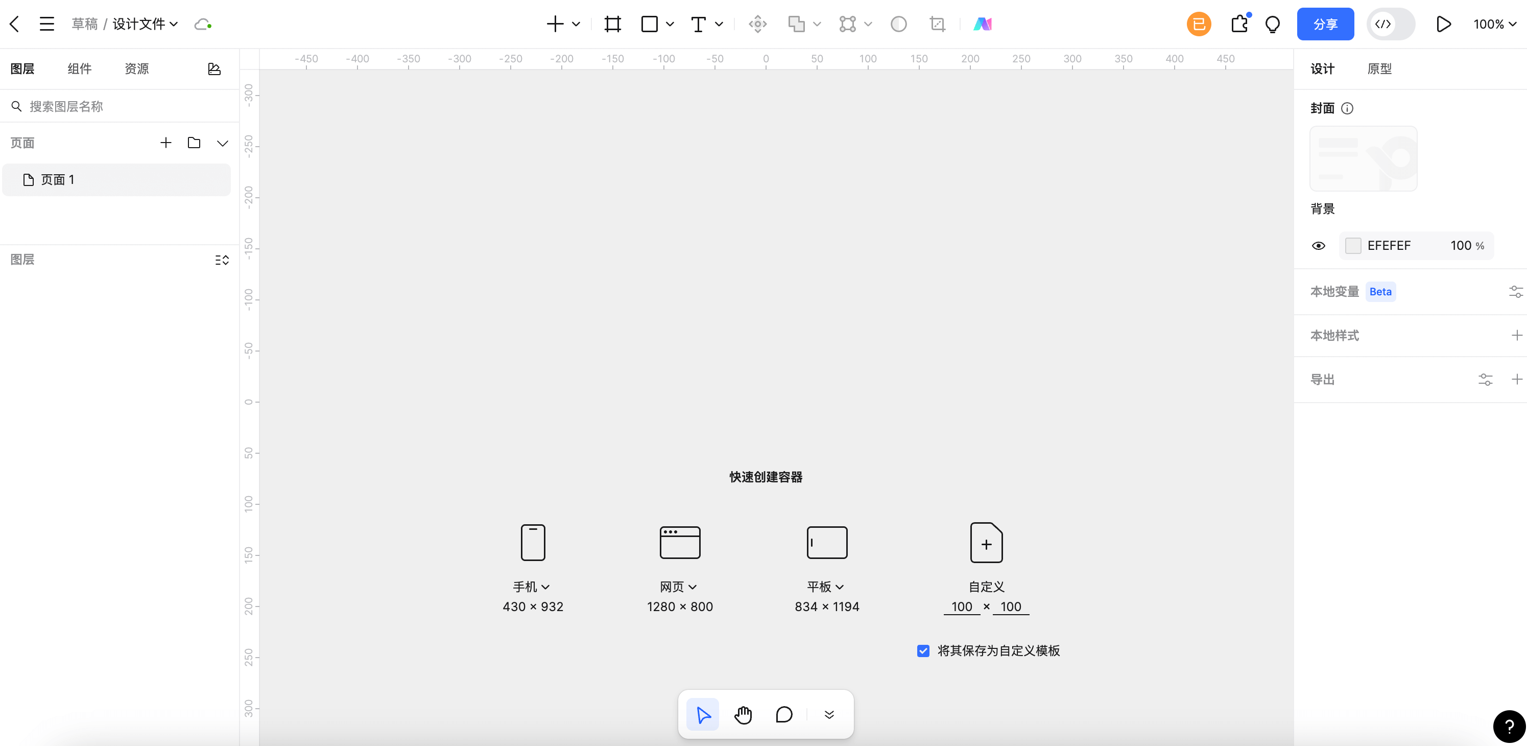Click the blue 分享 button

pyautogui.click(x=1325, y=25)
